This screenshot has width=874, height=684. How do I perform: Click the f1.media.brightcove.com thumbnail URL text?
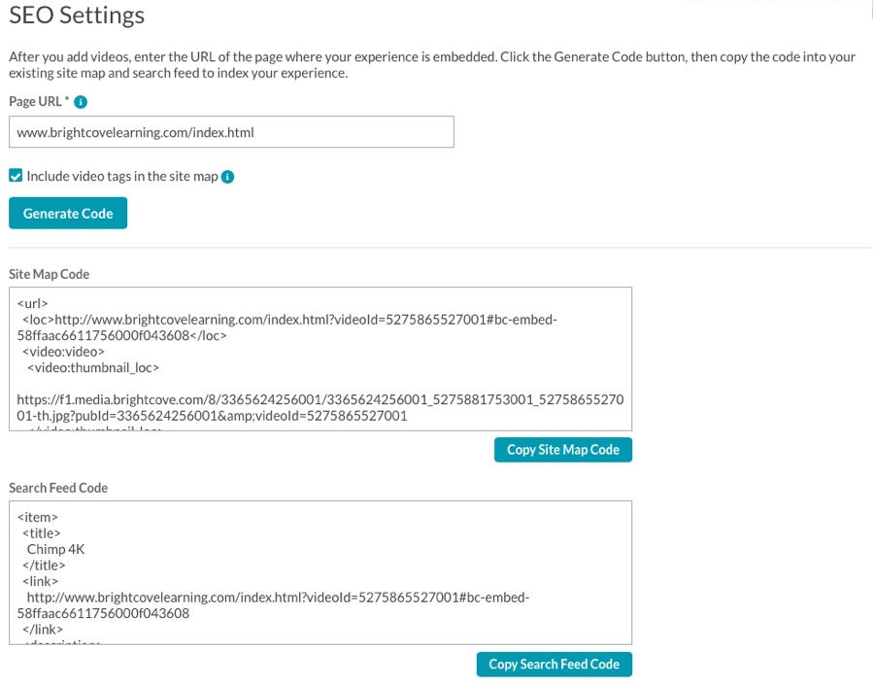[x=320, y=407]
